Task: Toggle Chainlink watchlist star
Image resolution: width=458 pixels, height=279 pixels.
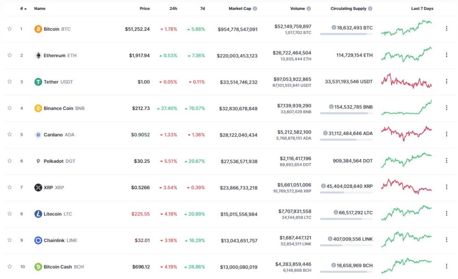Action: pos(10,240)
